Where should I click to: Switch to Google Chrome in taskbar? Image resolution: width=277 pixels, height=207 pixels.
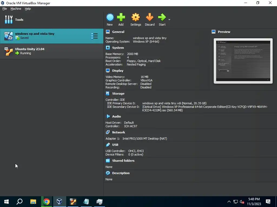(47, 202)
